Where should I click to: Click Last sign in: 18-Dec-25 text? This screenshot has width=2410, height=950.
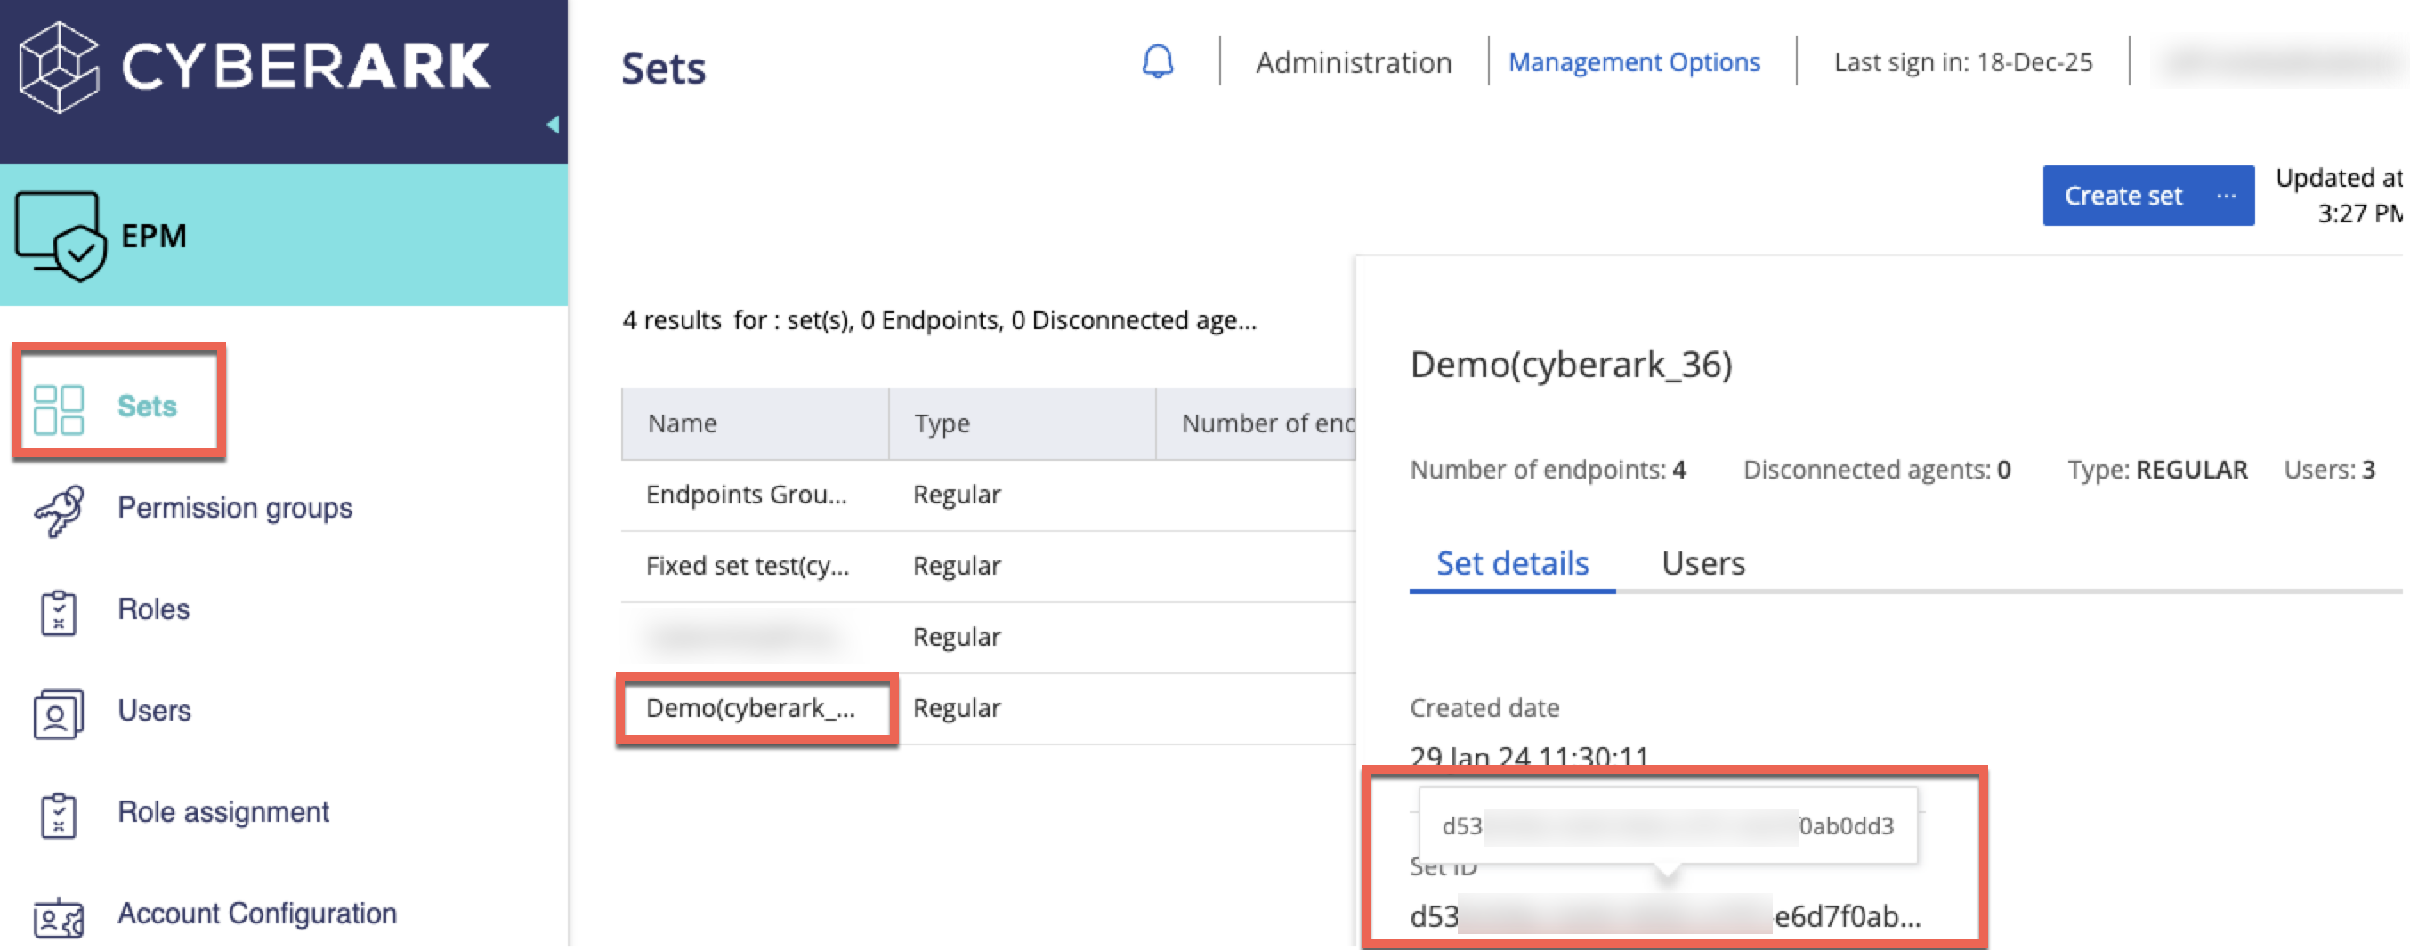click(1963, 62)
